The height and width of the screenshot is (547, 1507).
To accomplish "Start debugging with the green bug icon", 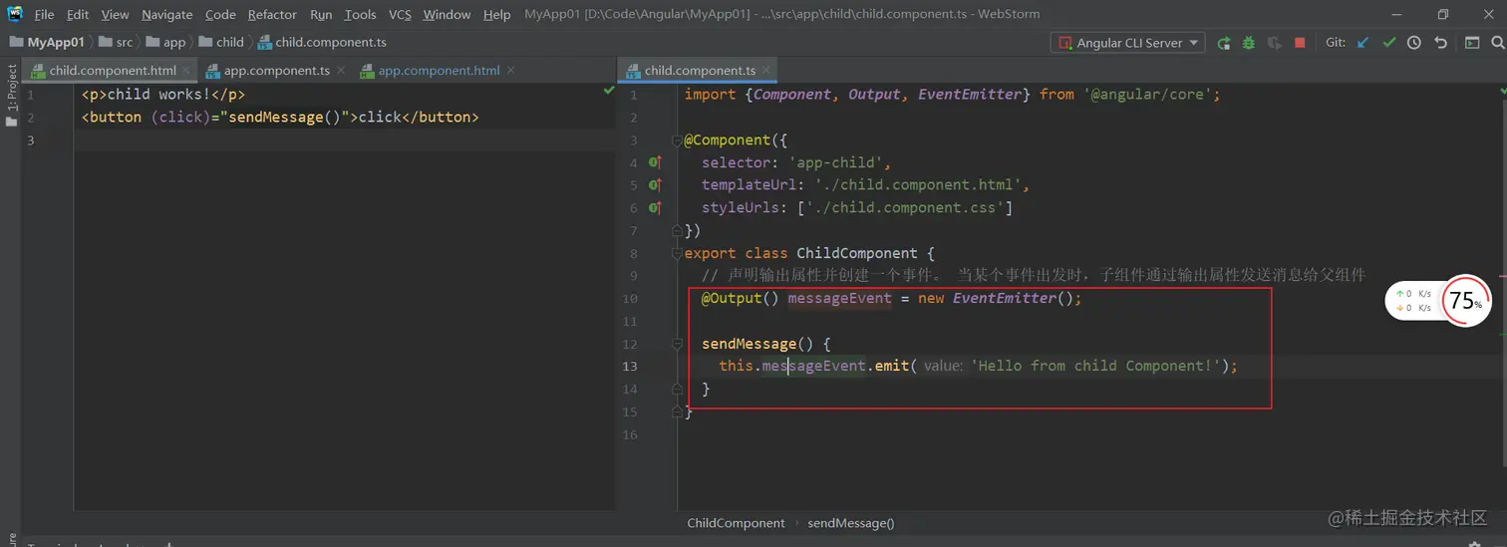I will (x=1249, y=43).
